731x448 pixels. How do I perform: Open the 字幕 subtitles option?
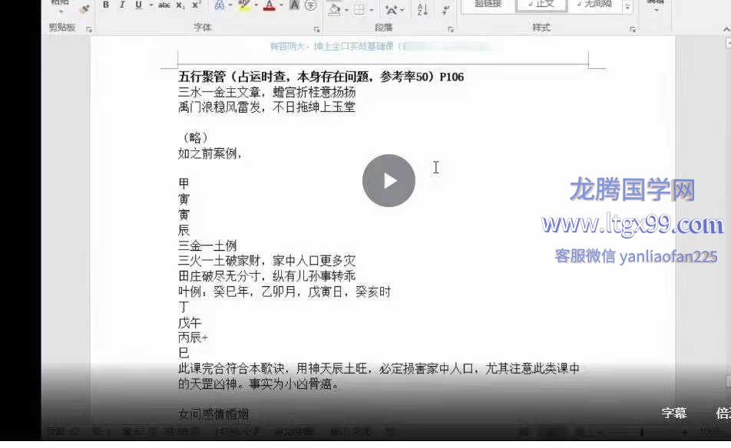[673, 413]
